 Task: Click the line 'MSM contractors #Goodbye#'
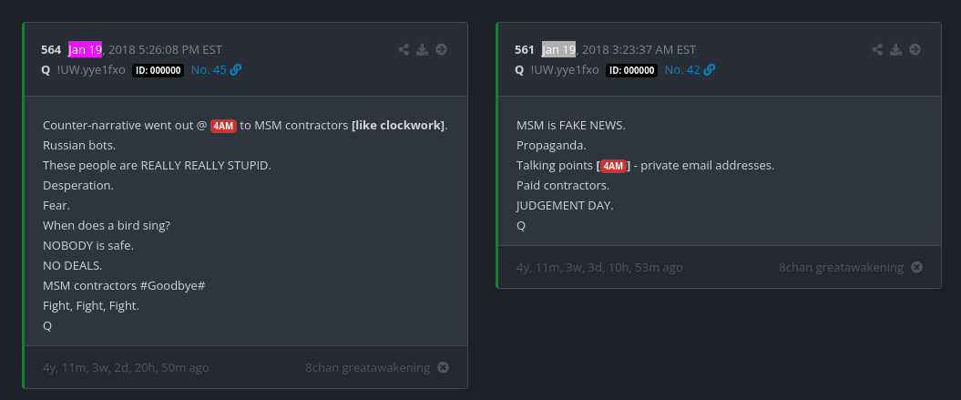click(x=124, y=286)
